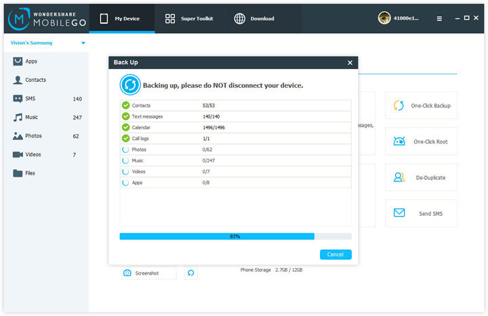Open SMS messages list
This screenshot has height=316, width=488.
tap(46, 99)
